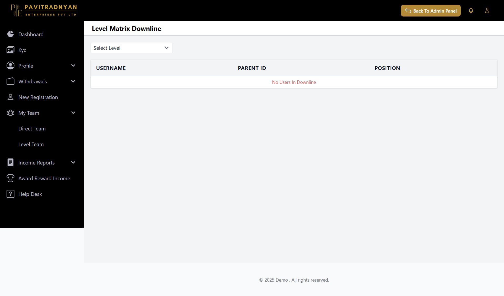504x296 pixels.
Task: Open the notifications bell
Action: pyautogui.click(x=471, y=10)
